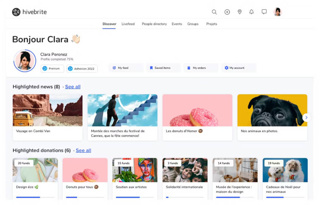Open the My account settings button
Image resolution: width=321 pixels, height=205 pixels.
click(x=238, y=68)
